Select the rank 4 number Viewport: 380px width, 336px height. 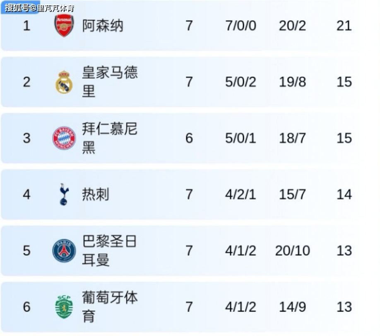tap(26, 194)
